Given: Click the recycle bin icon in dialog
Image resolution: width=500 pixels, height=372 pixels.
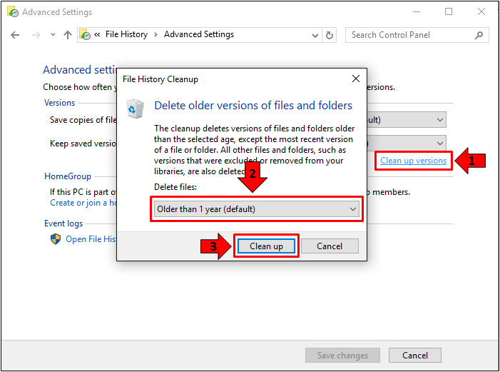Looking at the screenshot, I should point(135,109).
